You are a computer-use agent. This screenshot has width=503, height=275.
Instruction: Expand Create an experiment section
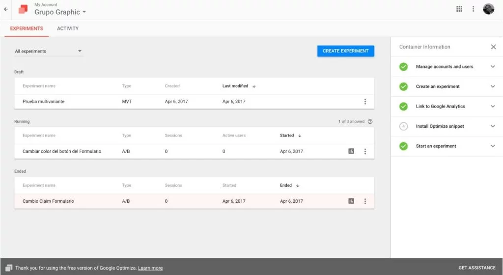coord(493,86)
